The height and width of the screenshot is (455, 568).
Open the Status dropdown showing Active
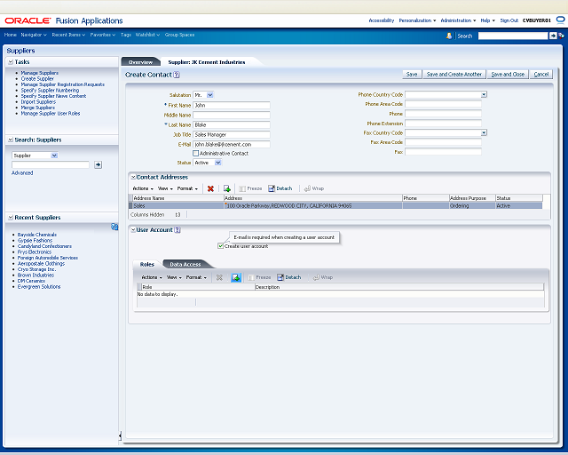pyautogui.click(x=218, y=163)
